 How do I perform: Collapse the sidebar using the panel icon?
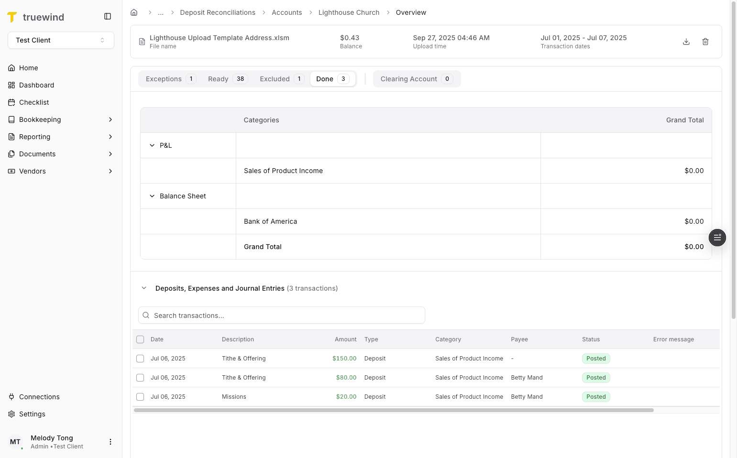click(107, 16)
